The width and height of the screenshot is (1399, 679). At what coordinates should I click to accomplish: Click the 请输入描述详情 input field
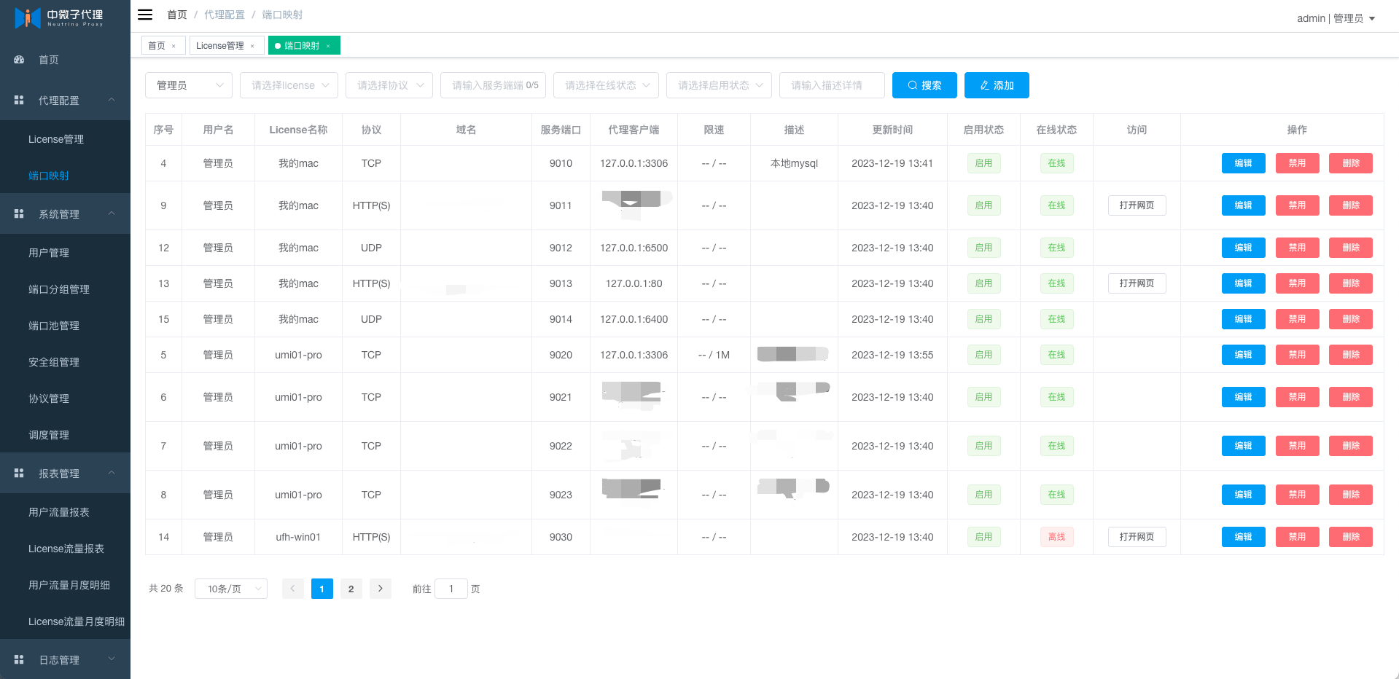pyautogui.click(x=831, y=85)
